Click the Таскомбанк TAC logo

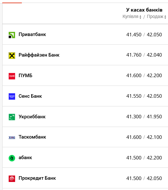click(x=12, y=138)
